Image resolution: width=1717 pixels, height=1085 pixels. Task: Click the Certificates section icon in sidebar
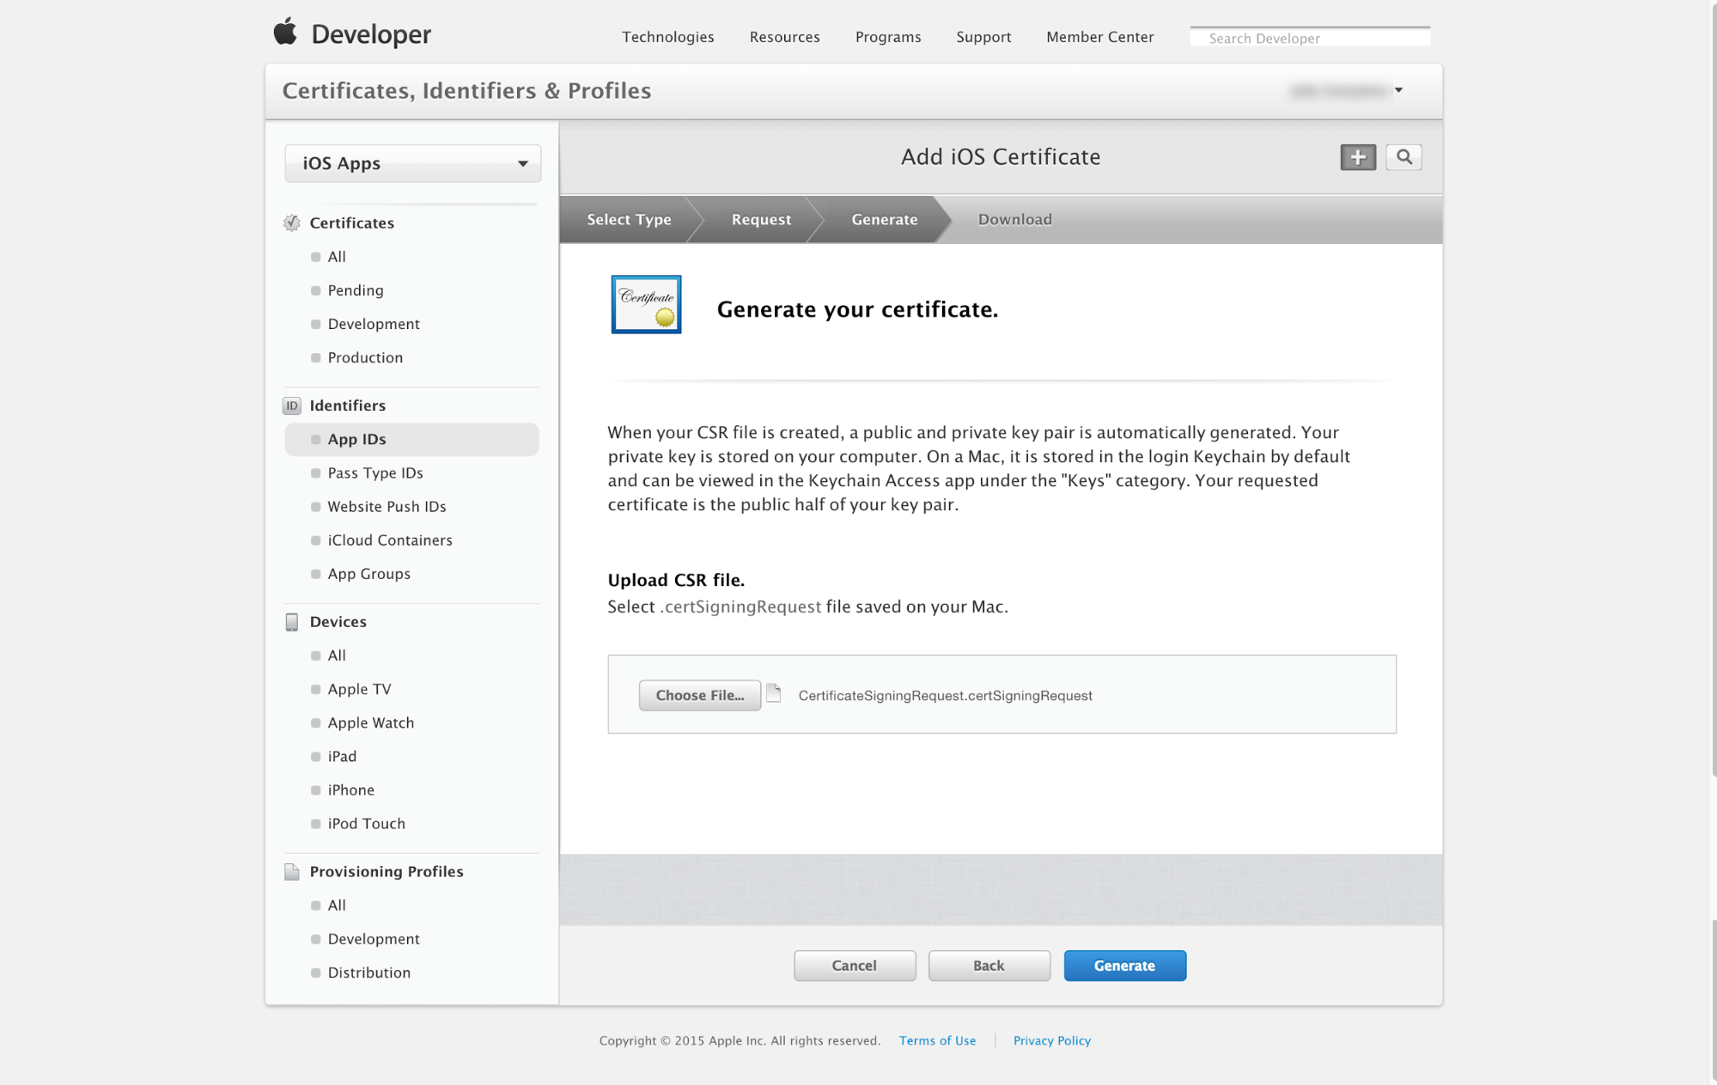coord(292,222)
